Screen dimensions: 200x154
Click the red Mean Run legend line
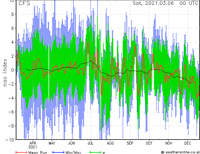(21, 152)
